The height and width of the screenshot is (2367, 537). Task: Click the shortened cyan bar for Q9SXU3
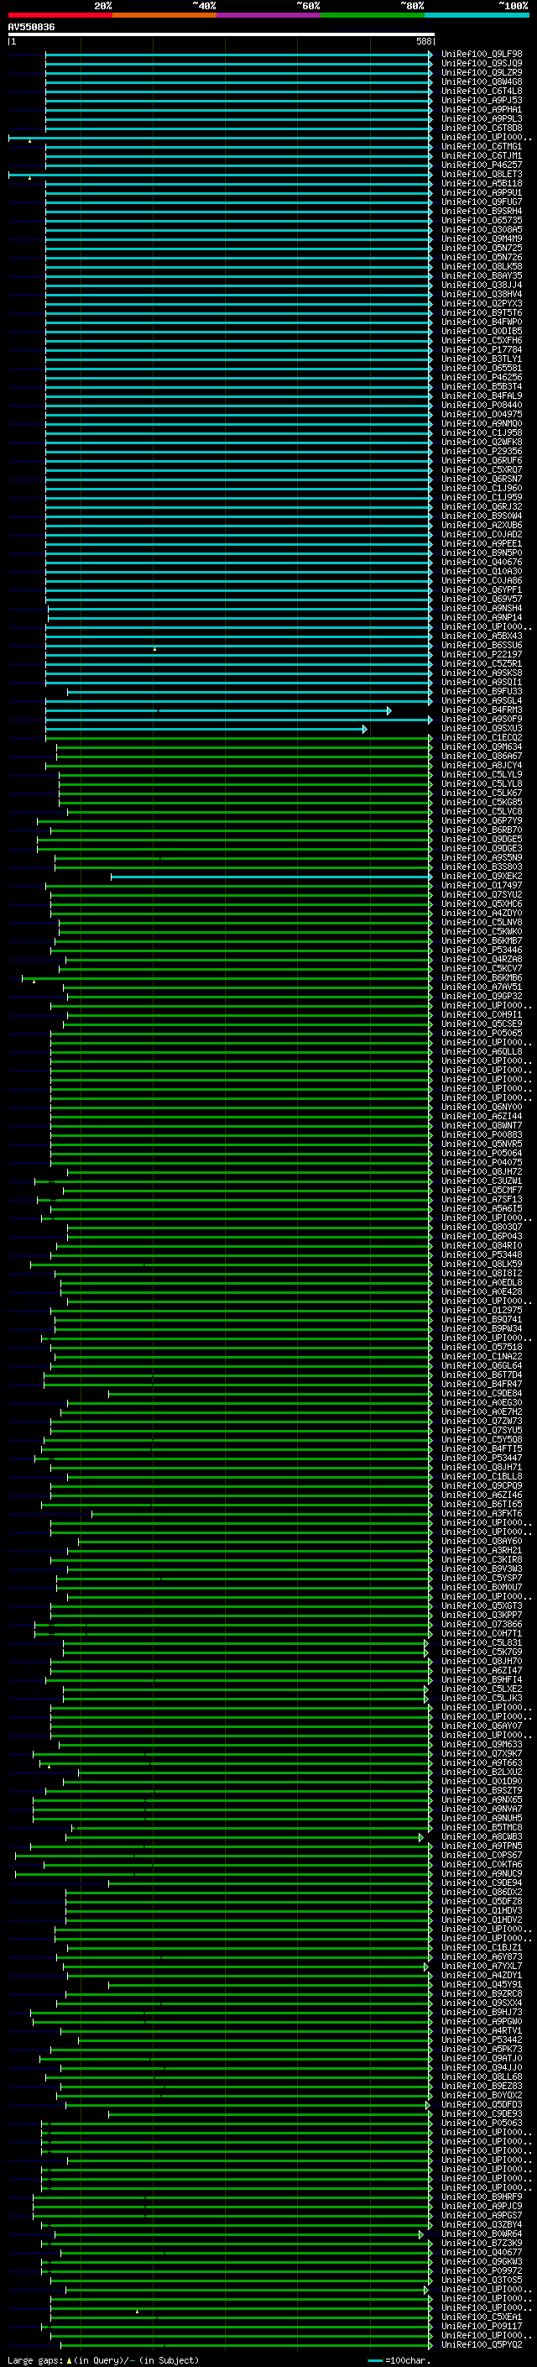pyautogui.click(x=206, y=729)
